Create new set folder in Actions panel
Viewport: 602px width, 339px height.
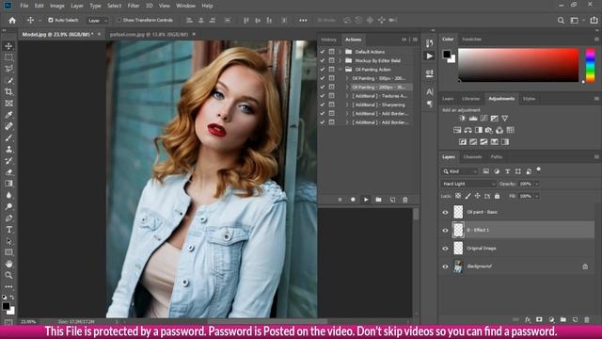(378, 200)
